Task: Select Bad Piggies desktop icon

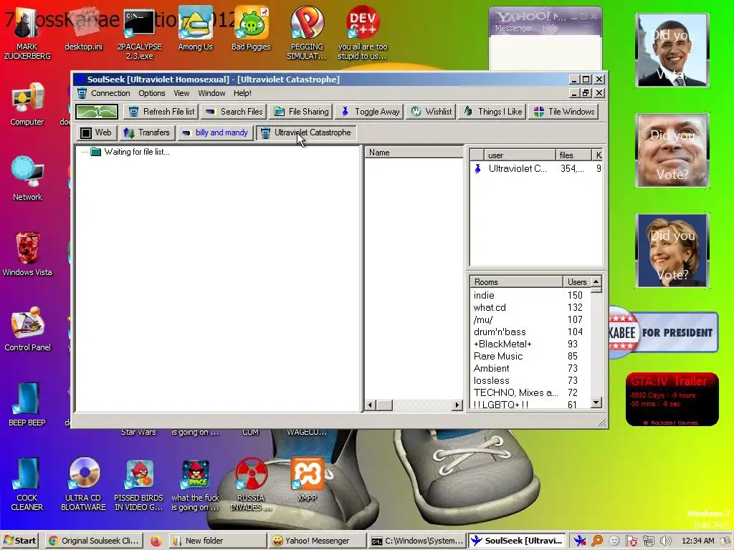Action: pyautogui.click(x=252, y=29)
